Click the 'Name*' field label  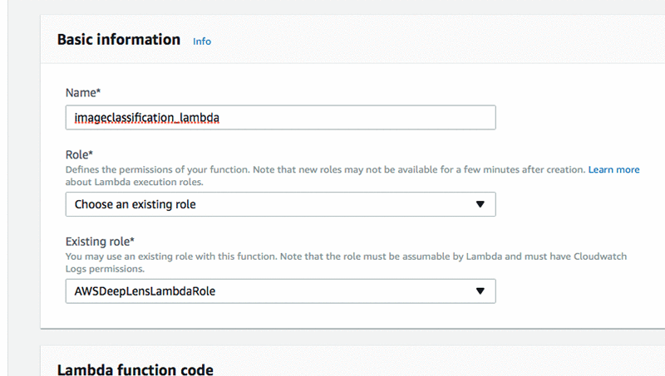(x=83, y=95)
